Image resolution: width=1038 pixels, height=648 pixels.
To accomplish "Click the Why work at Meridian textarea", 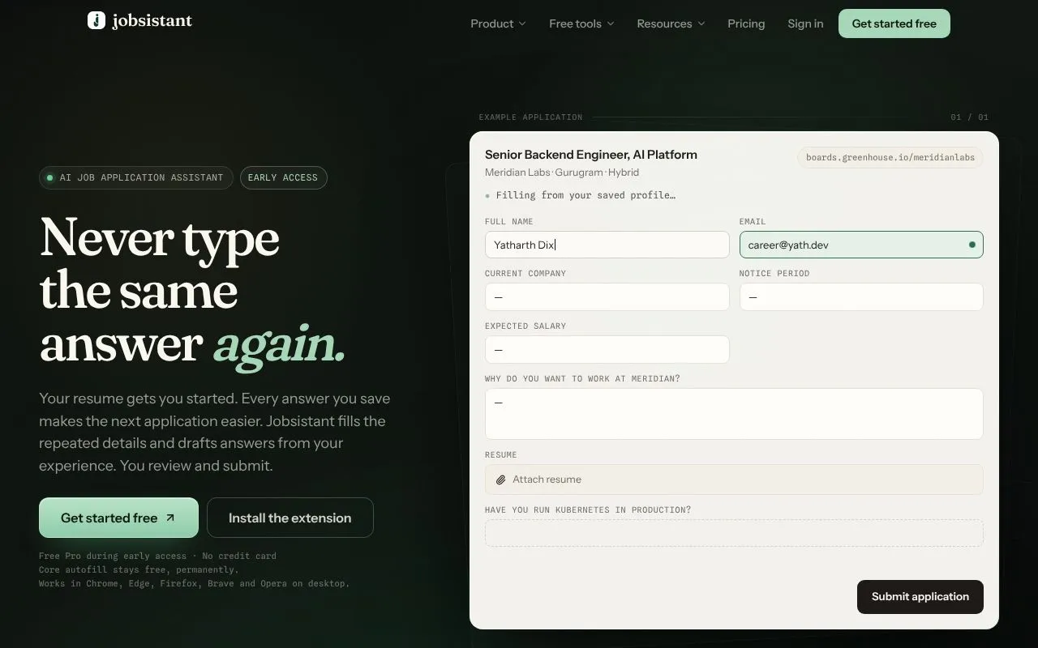I will (x=734, y=414).
